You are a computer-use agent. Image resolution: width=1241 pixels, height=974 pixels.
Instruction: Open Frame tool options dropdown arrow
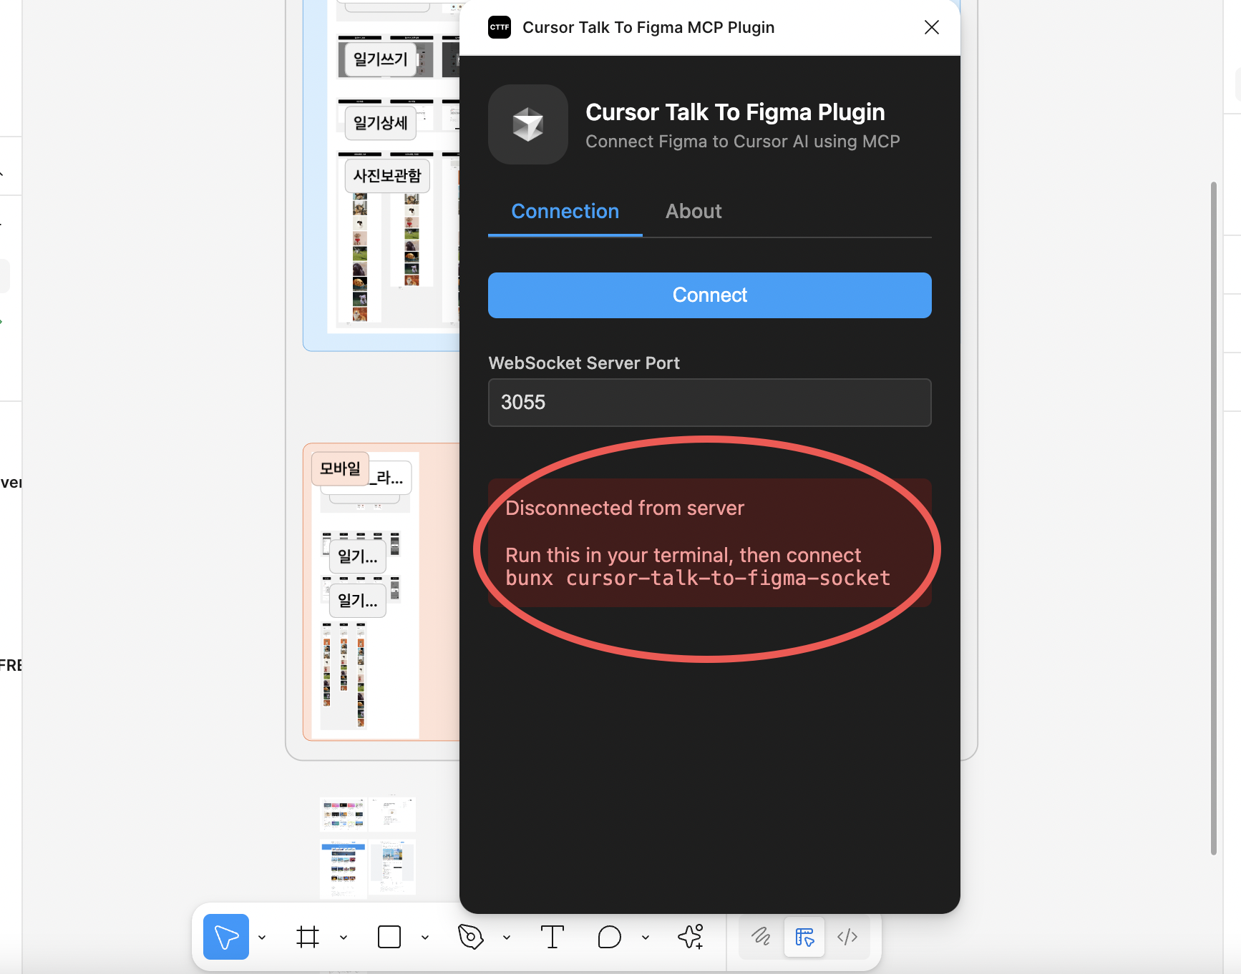pyautogui.click(x=344, y=938)
